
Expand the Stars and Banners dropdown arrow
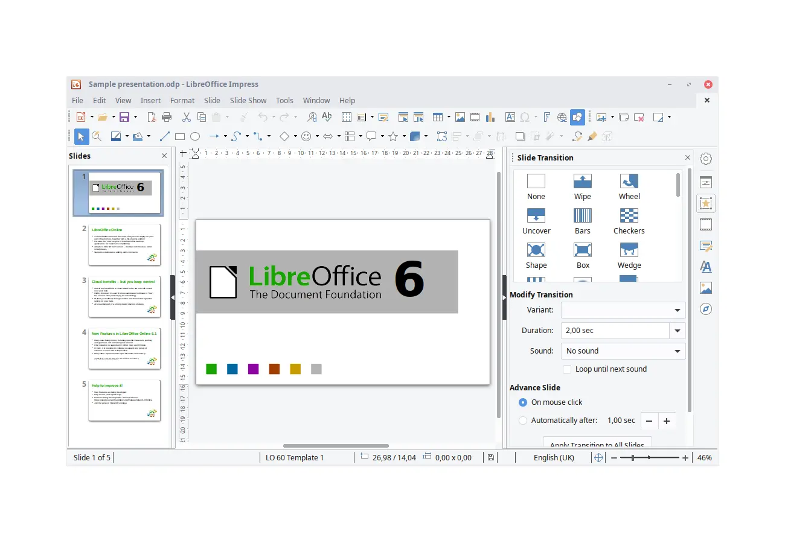pos(404,136)
